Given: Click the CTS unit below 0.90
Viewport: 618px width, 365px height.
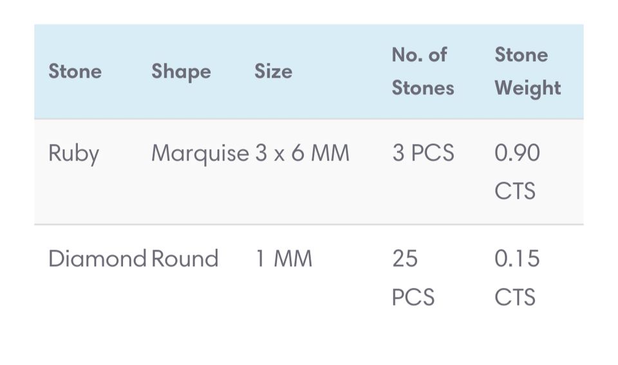Looking at the screenshot, I should [x=515, y=191].
